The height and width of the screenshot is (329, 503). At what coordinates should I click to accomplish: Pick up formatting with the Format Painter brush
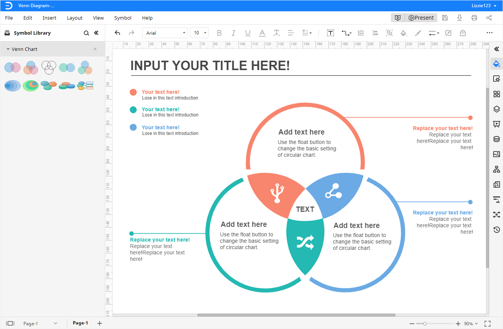tap(418, 33)
